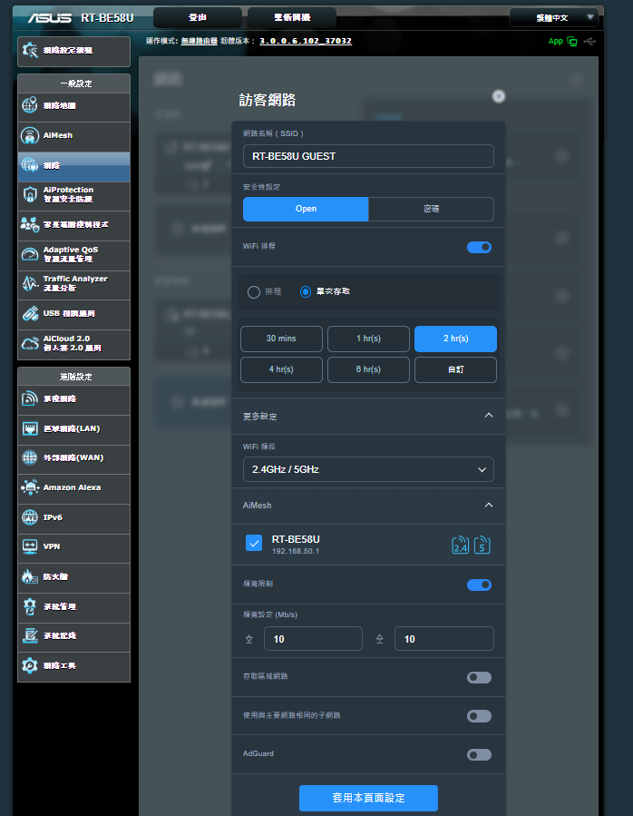Click the 無線網路 wireless icon in the sidebar
Viewport: 633px width, 816px height.
coord(30,398)
